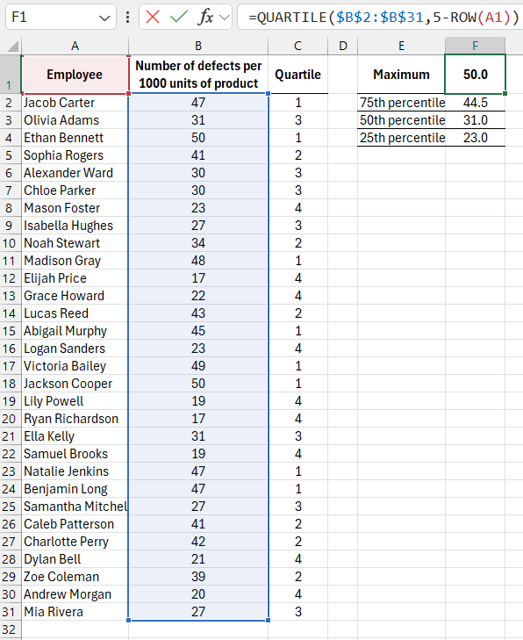Select the Natalie Jenkins cell

coord(75,471)
